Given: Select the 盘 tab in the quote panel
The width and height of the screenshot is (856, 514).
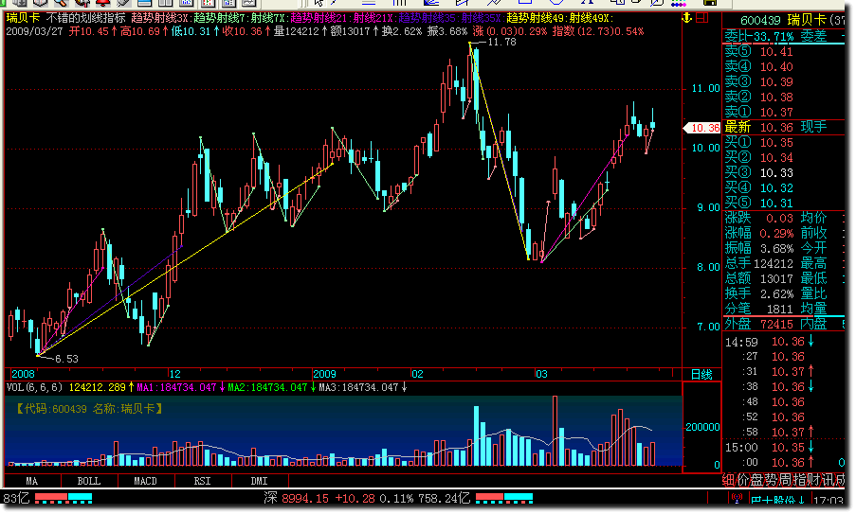Looking at the screenshot, I should pos(756,480).
